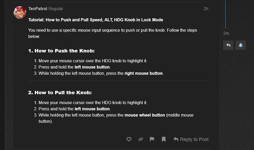Click heading How to Pull the Knob
The image size is (254, 150).
pyautogui.click(x=60, y=93)
